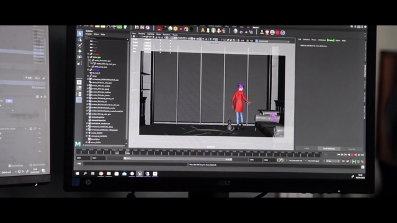Open the viewport View menu

point(134,33)
